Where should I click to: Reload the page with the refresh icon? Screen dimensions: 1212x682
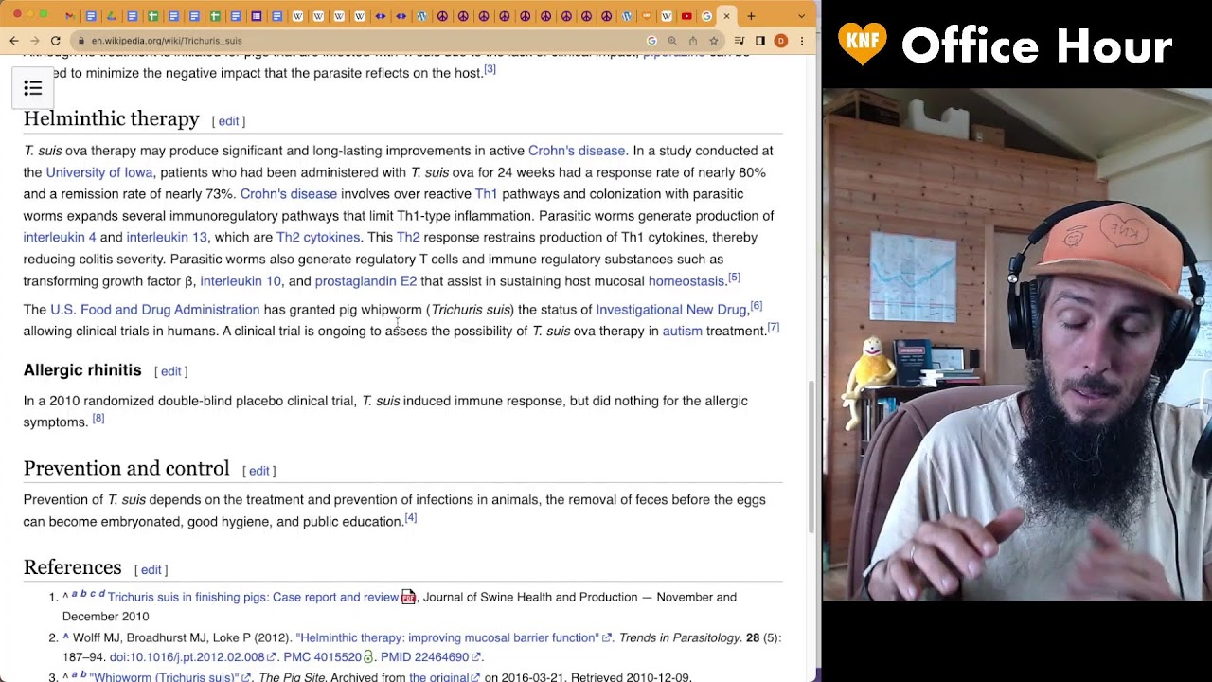click(x=55, y=41)
